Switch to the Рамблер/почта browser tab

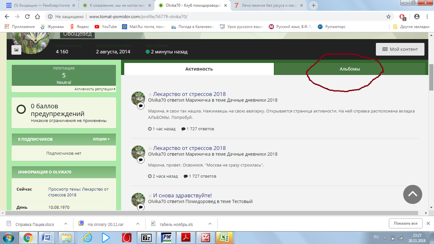(x=37, y=6)
